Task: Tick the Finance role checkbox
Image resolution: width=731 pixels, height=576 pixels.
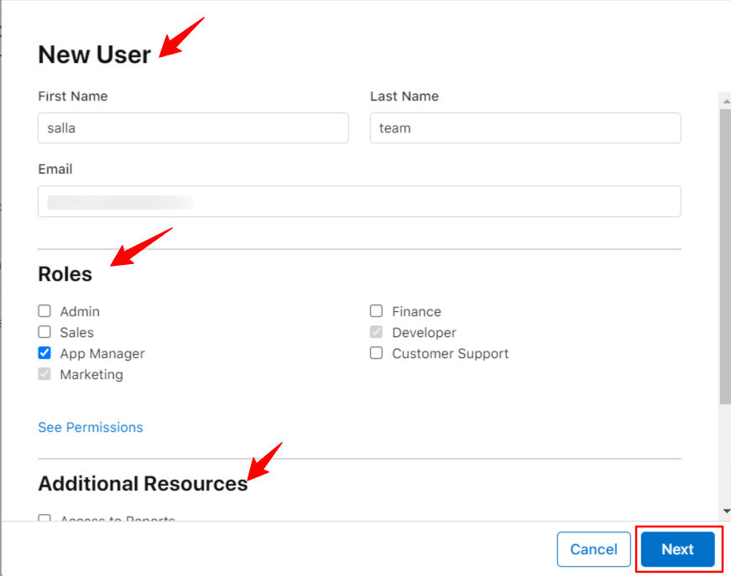Action: (376, 311)
